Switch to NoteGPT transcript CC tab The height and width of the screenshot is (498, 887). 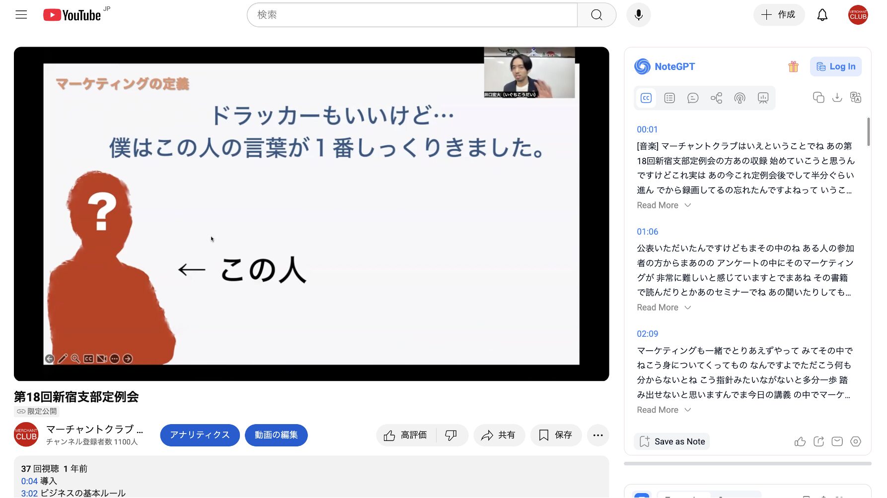click(x=646, y=98)
